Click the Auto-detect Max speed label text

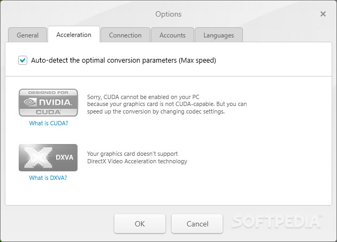(123, 61)
